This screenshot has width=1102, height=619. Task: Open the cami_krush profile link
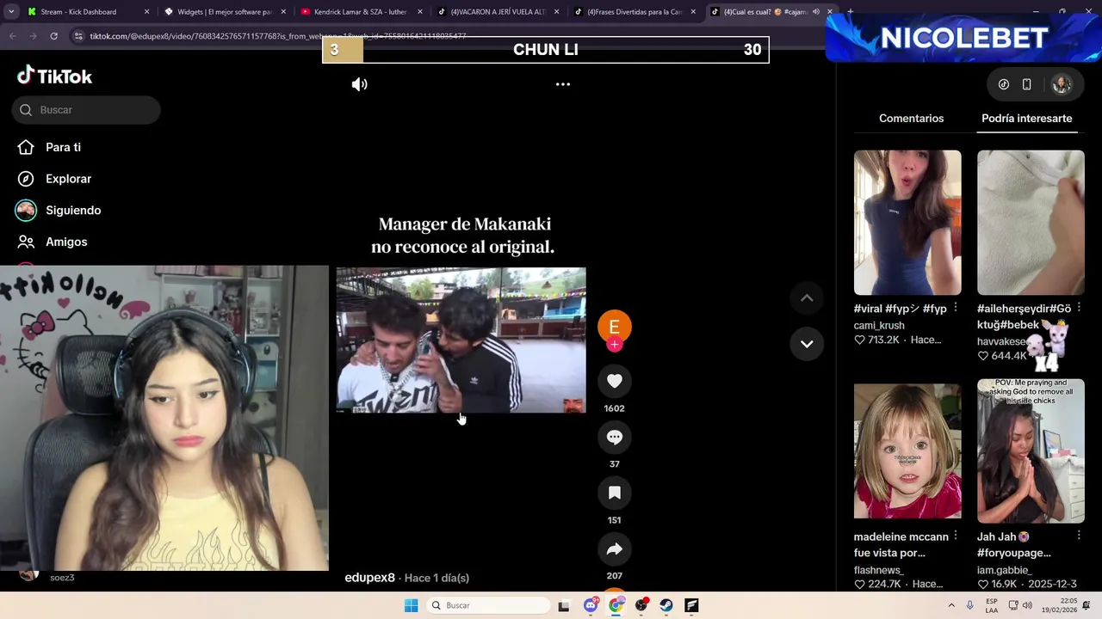[879, 326]
